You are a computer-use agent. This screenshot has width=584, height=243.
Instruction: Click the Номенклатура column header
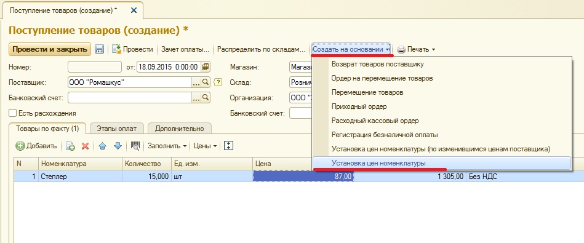click(80, 164)
